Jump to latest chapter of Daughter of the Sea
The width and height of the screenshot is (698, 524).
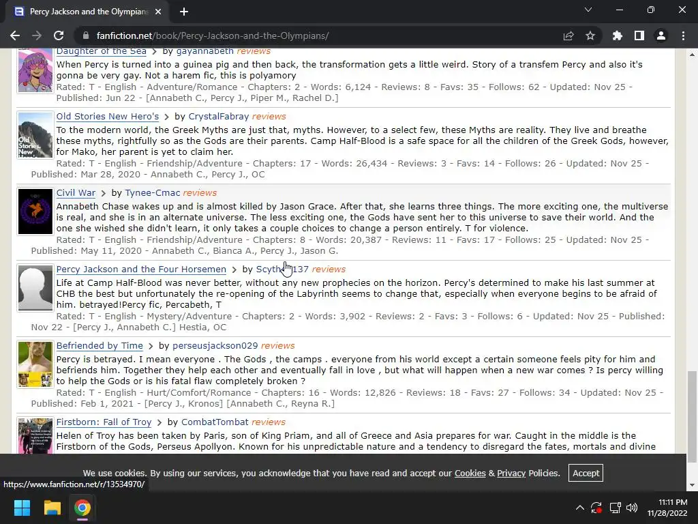coord(155,52)
